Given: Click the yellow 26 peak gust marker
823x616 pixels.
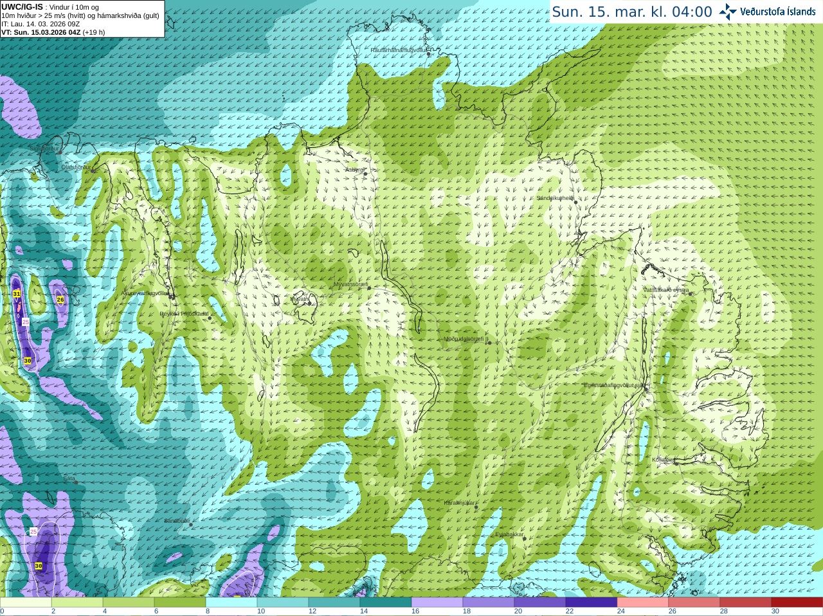Looking at the screenshot, I should pos(60,300).
